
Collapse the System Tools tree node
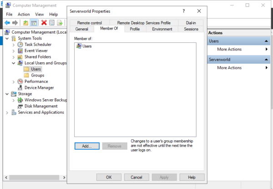[7, 39]
